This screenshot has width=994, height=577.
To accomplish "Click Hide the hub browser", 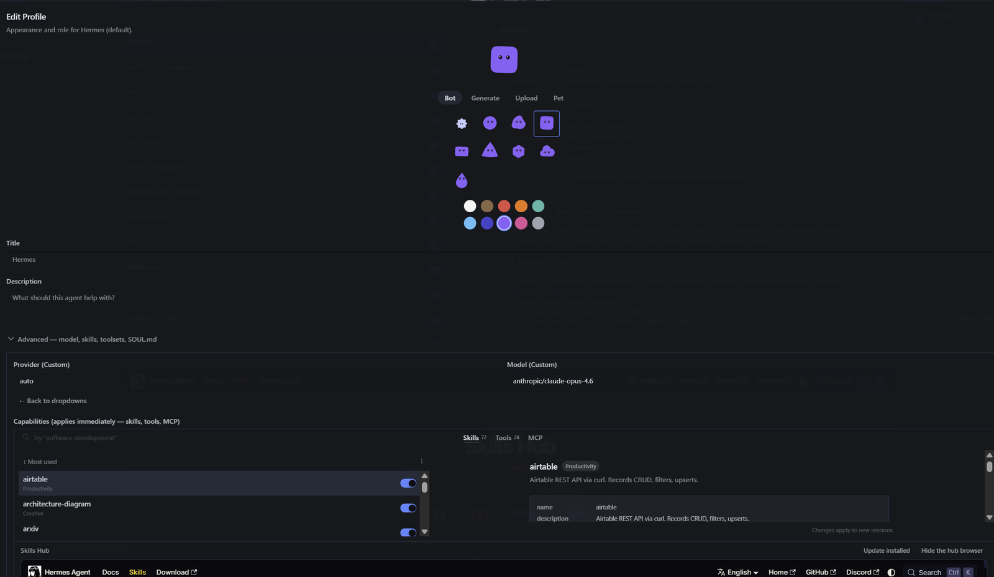I will [x=952, y=550].
